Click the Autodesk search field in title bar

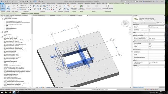click(x=129, y=1)
